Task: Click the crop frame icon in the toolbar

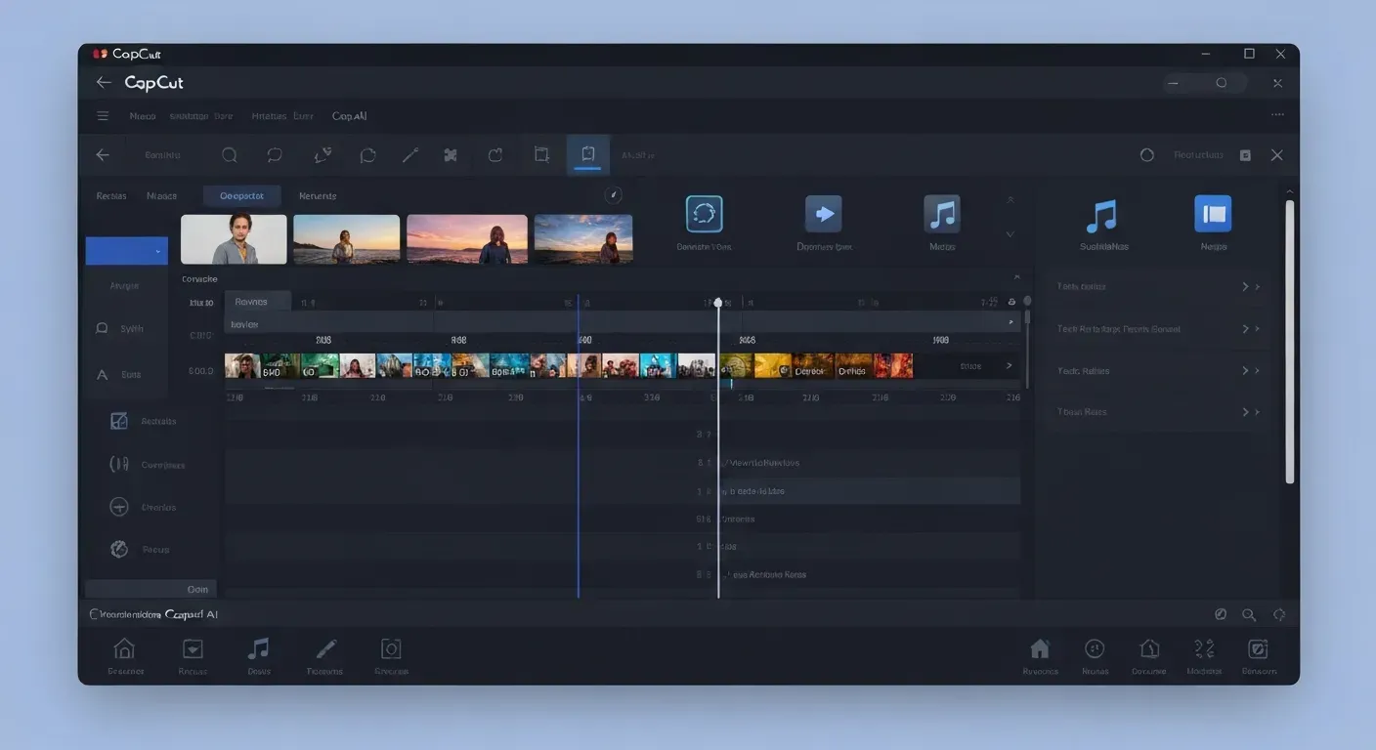Action: coord(541,154)
